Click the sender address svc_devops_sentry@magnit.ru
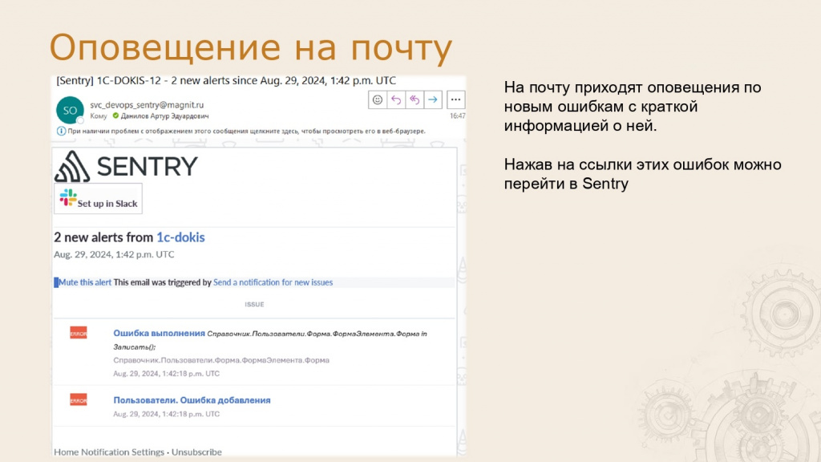 click(147, 105)
